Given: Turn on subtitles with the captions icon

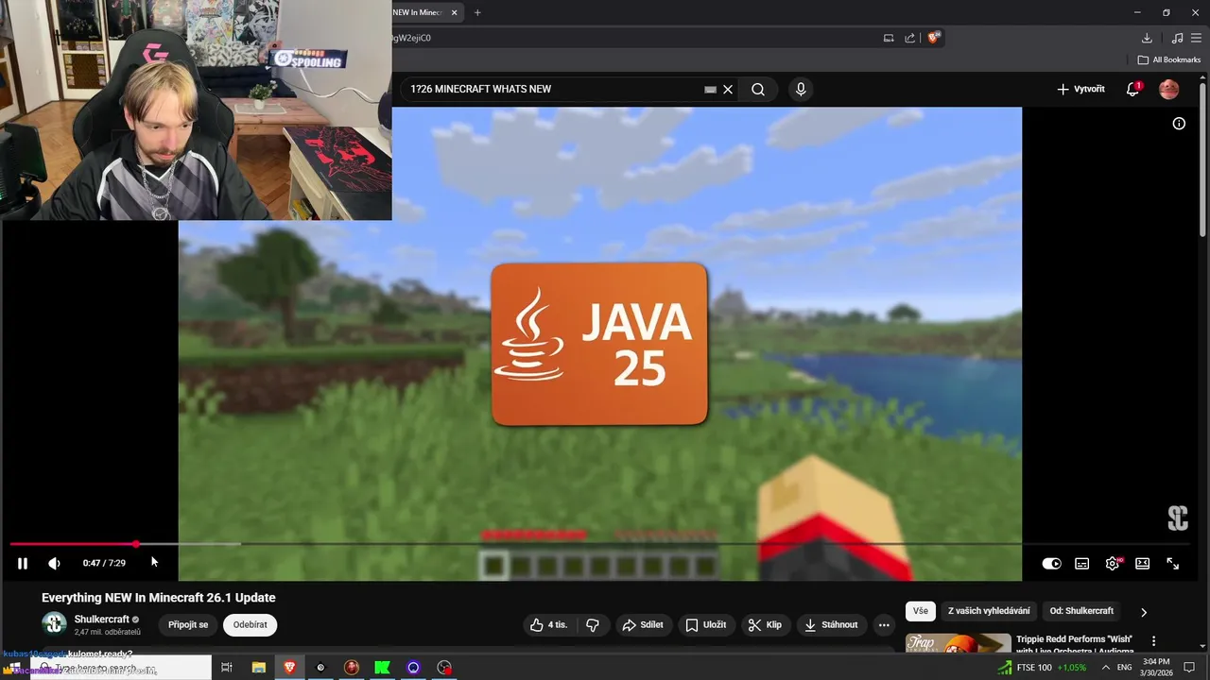Looking at the screenshot, I should pos(1081,563).
